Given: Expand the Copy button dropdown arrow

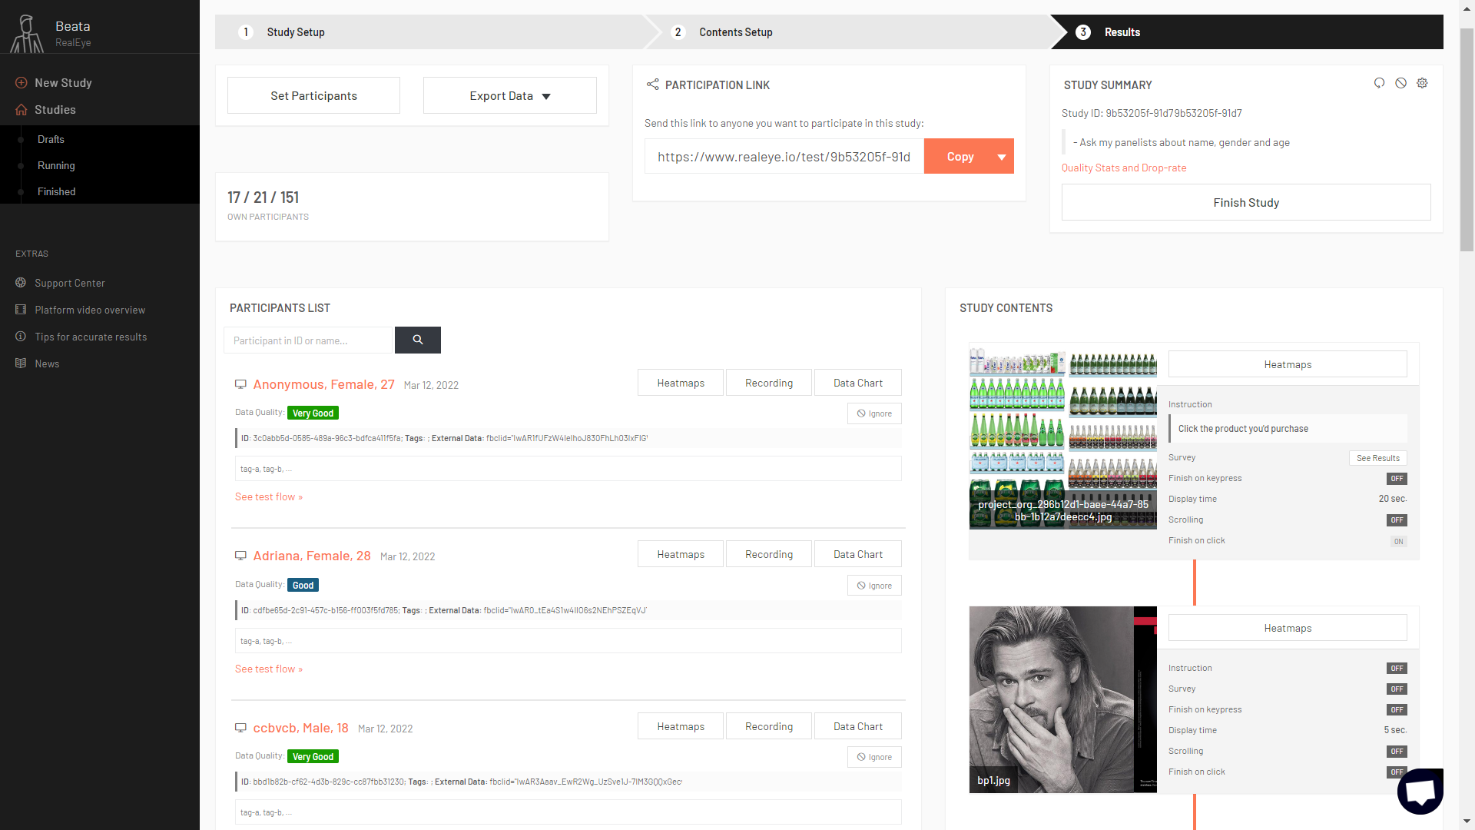Looking at the screenshot, I should (1001, 156).
